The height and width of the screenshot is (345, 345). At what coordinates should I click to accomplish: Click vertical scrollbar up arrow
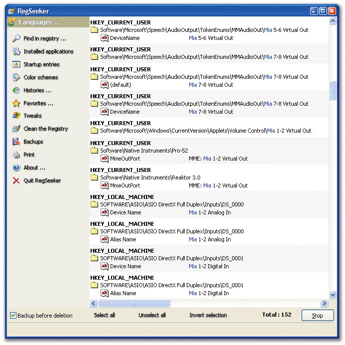coord(333,21)
